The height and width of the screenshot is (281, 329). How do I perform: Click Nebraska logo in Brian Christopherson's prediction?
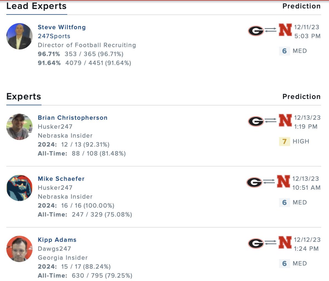click(285, 120)
